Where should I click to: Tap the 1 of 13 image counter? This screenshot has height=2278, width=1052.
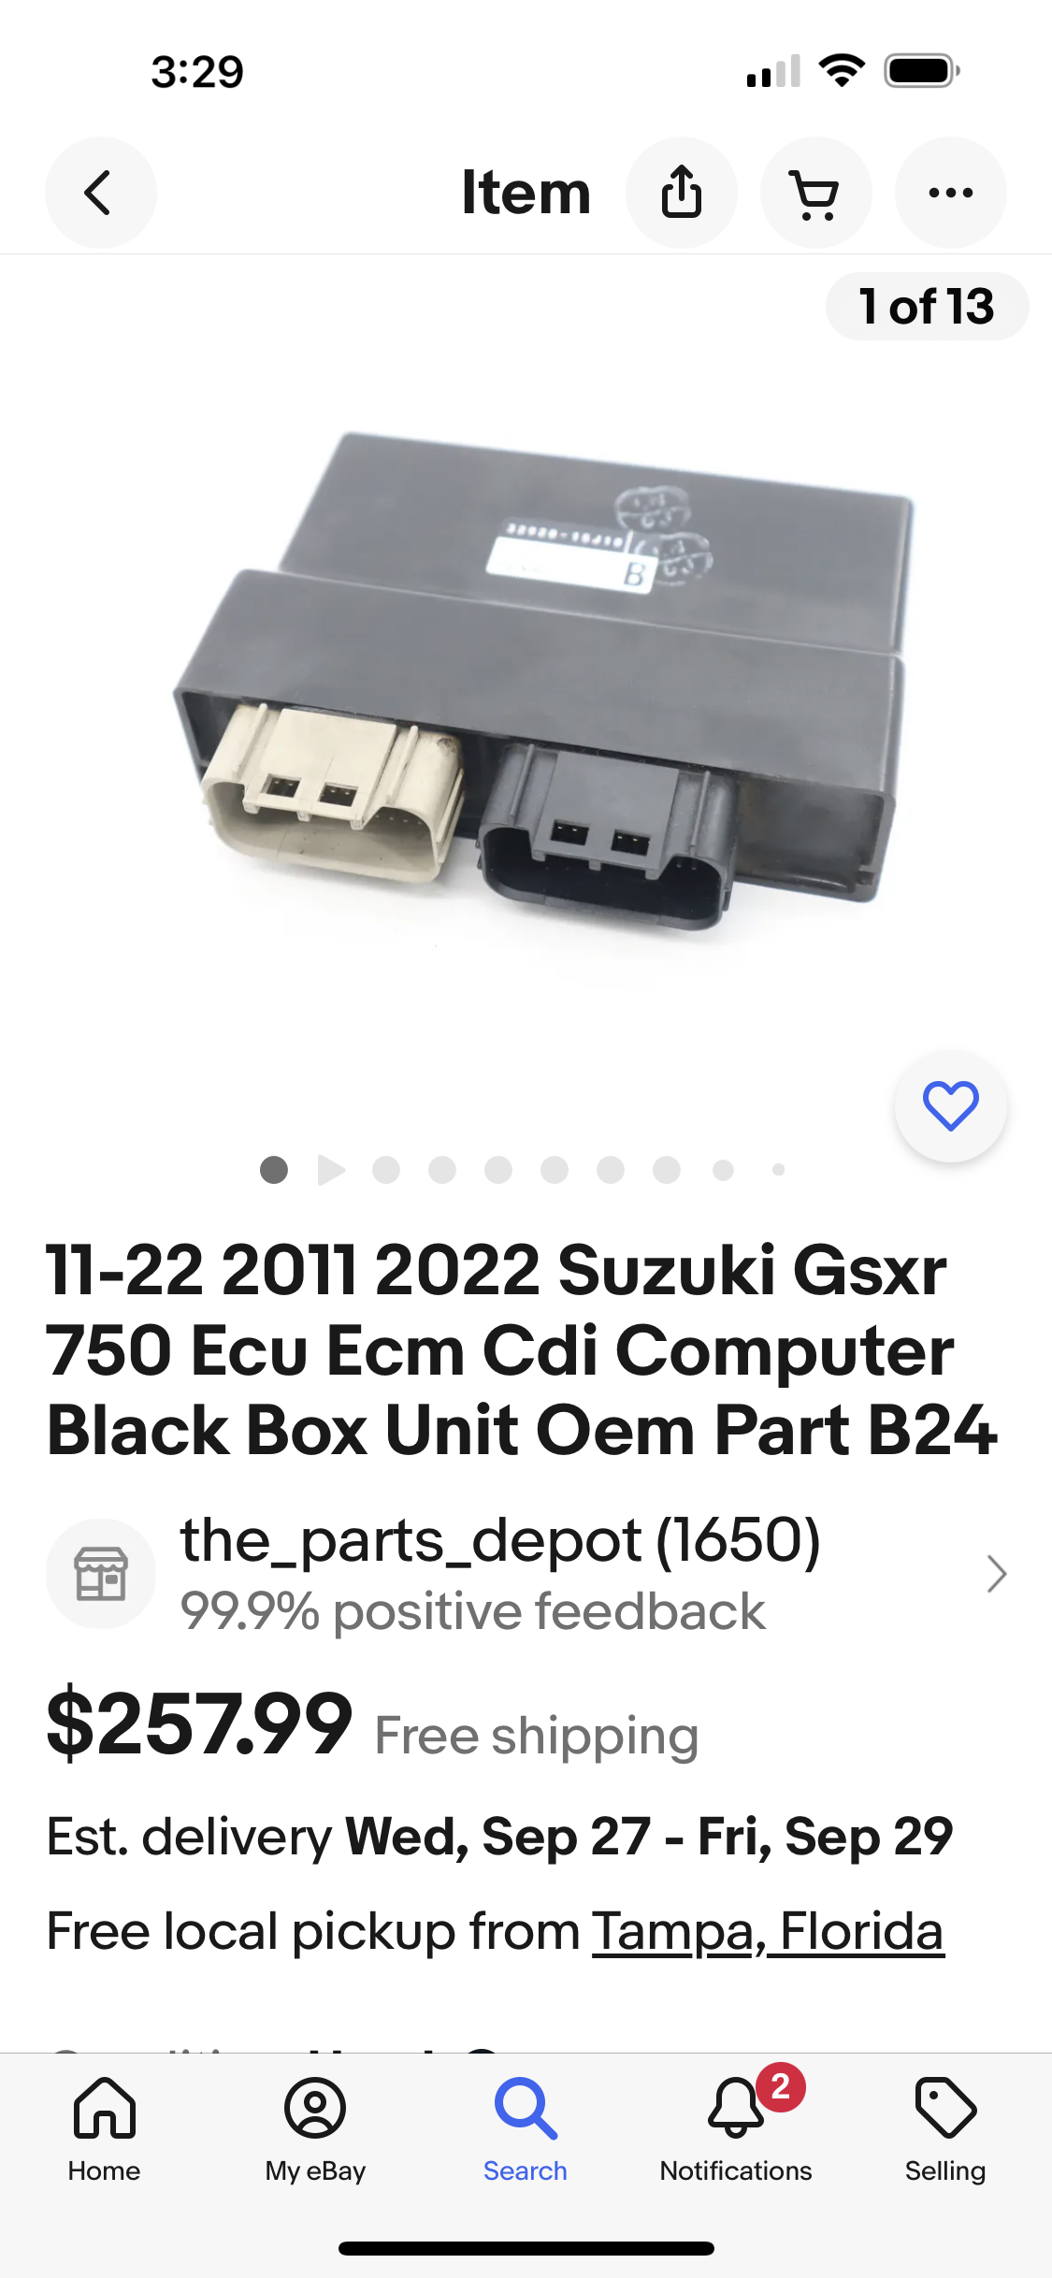pyautogui.click(x=927, y=307)
